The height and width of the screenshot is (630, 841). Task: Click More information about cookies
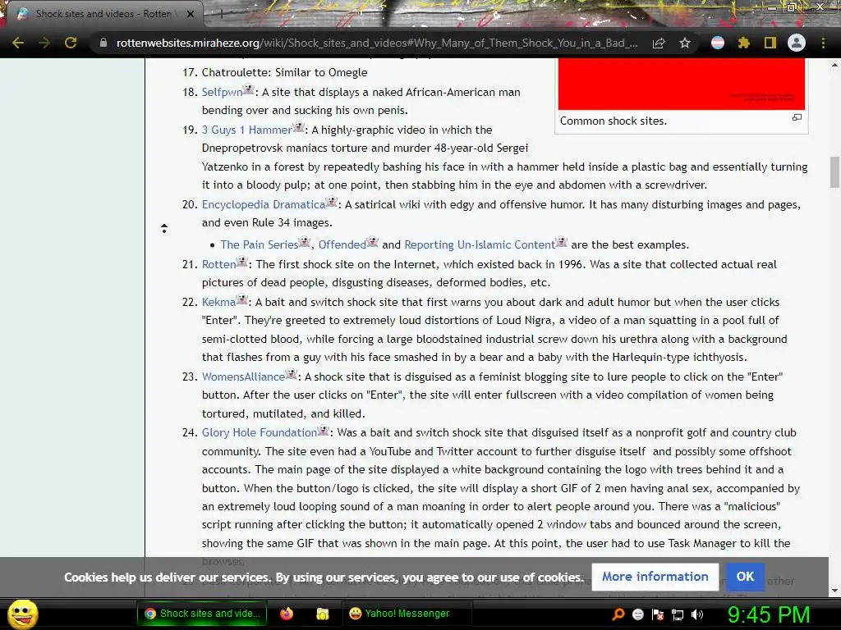(x=655, y=577)
